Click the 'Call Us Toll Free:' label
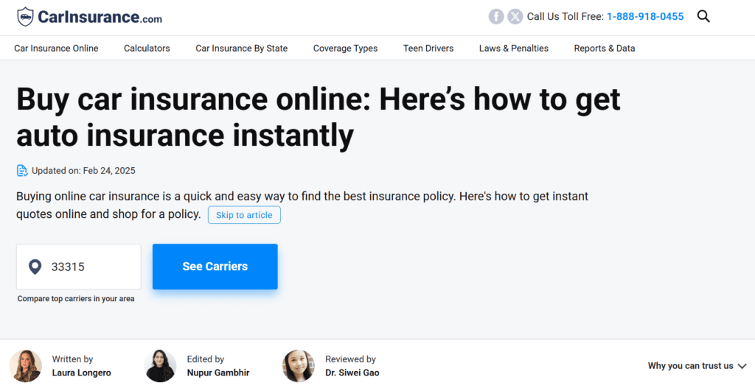755x391 pixels. click(x=565, y=16)
